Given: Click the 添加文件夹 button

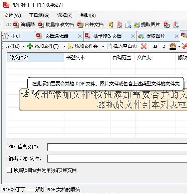Looking at the screenshot, I should coord(83,46).
